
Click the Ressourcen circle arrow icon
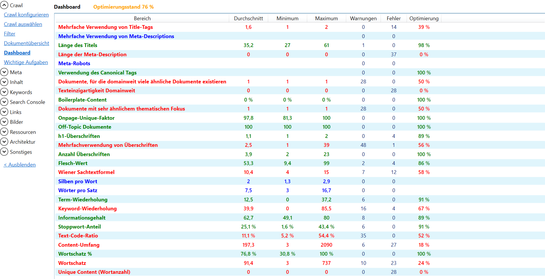point(4,132)
